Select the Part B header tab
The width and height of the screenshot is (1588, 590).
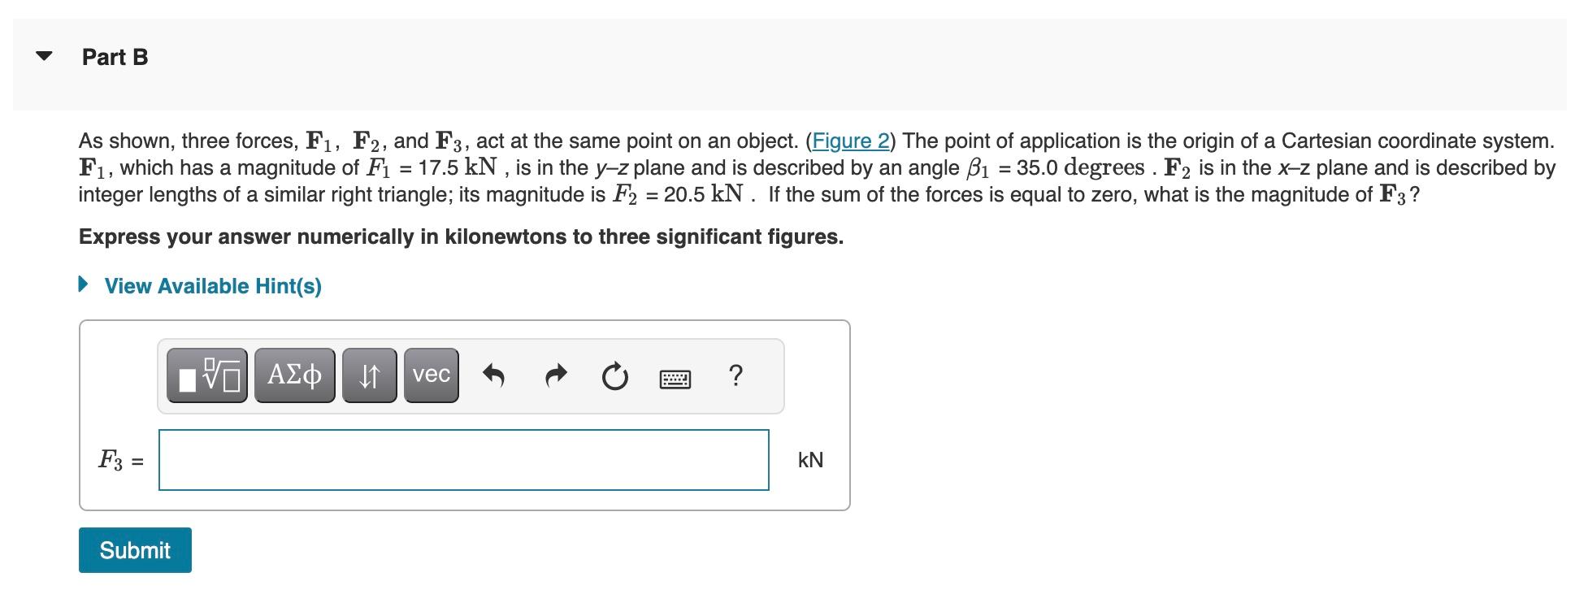tap(115, 56)
